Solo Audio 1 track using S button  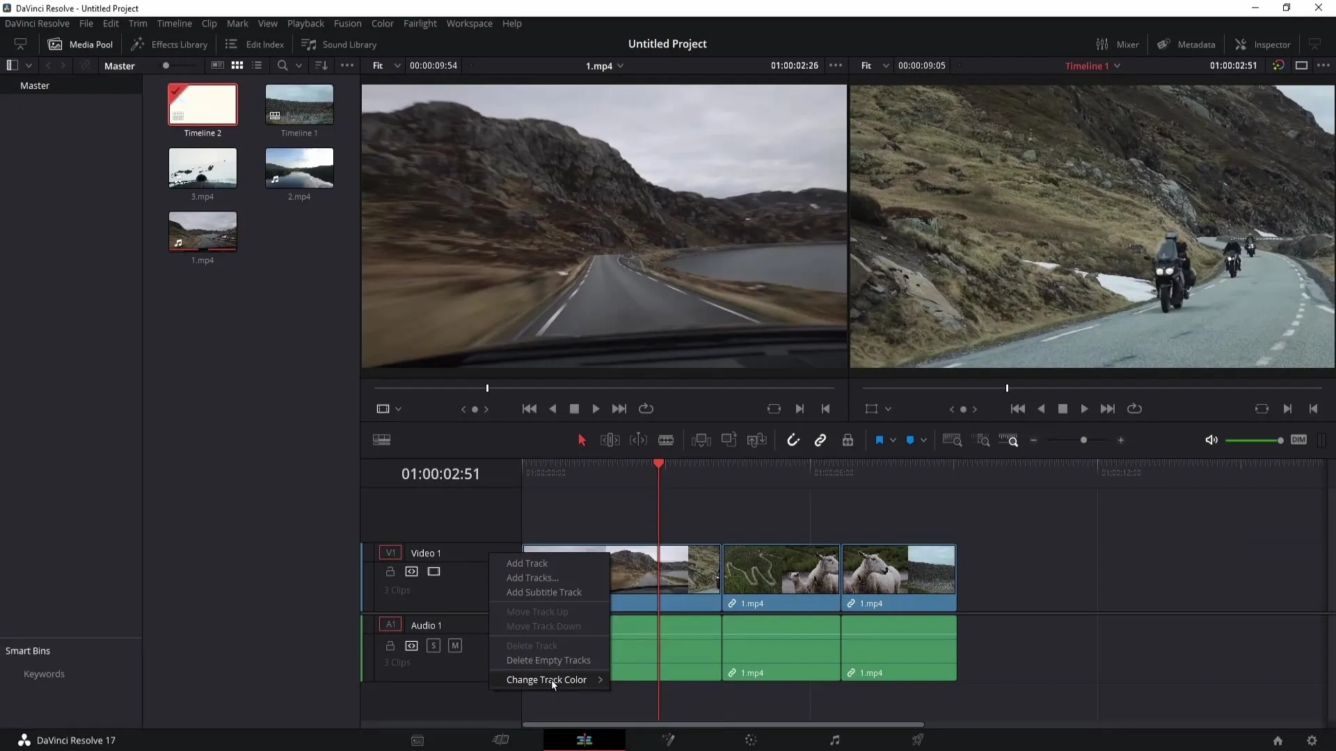[x=433, y=645]
